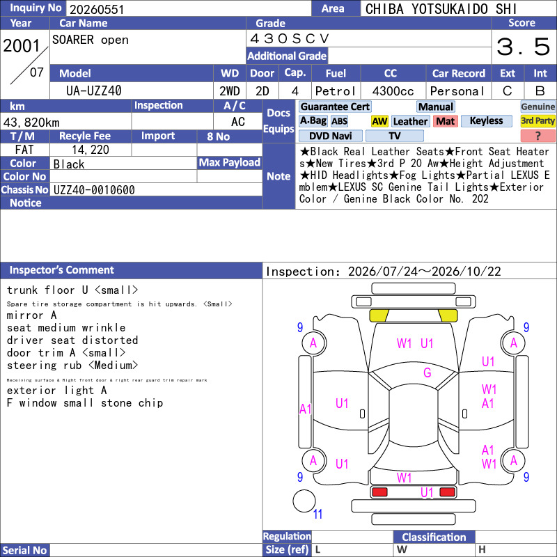Click the W1 mark on the trunk lid
557x557 pixels.
[404, 478]
